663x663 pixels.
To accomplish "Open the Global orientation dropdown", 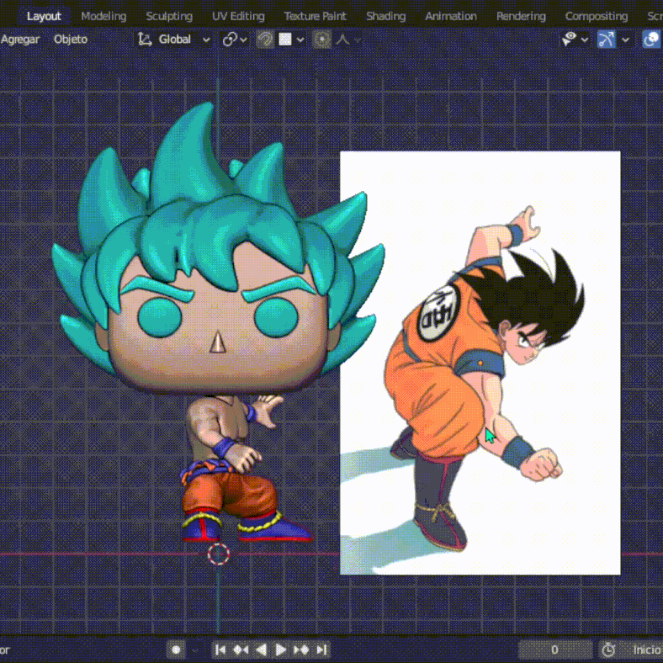I will point(184,40).
